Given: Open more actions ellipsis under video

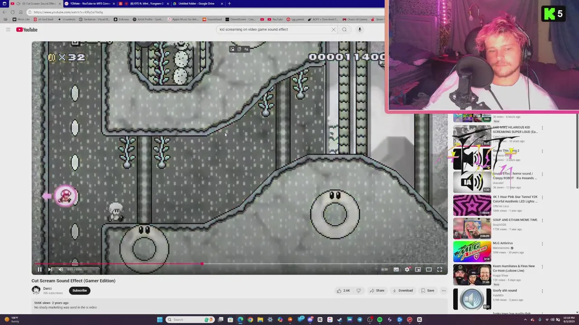Looking at the screenshot, I should 444,291.
